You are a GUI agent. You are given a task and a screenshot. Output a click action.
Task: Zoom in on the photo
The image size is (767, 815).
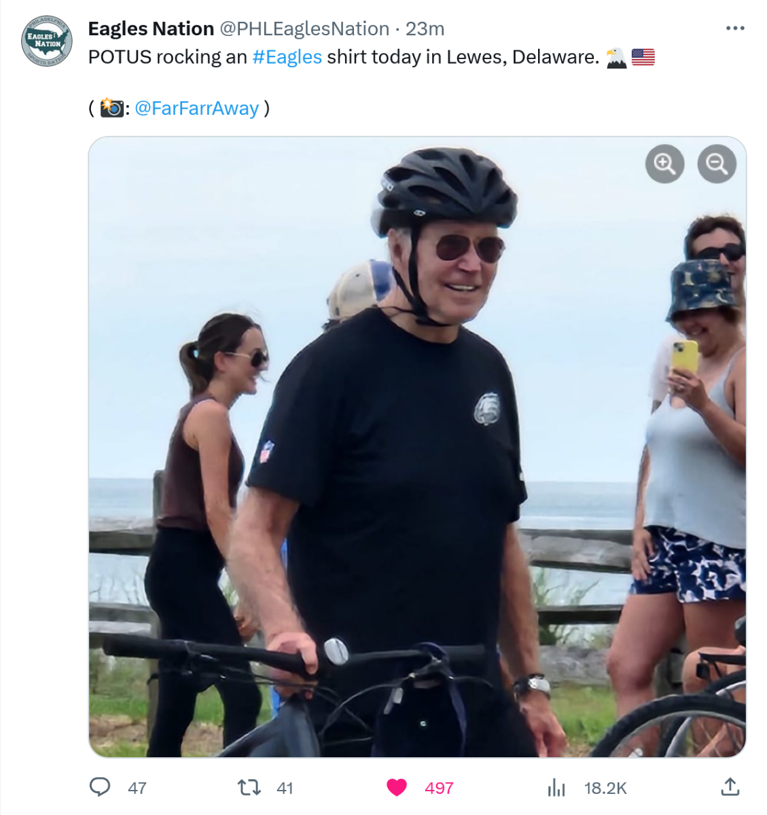click(x=664, y=164)
